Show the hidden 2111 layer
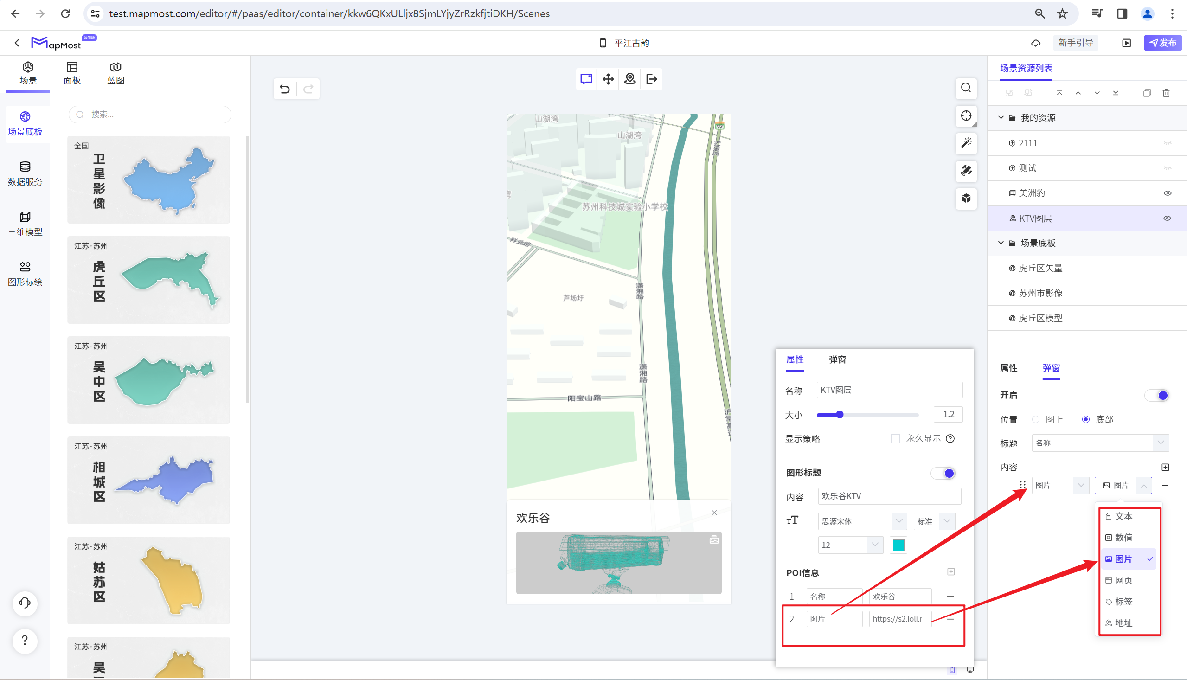Image resolution: width=1187 pixels, height=680 pixels. 1168,143
